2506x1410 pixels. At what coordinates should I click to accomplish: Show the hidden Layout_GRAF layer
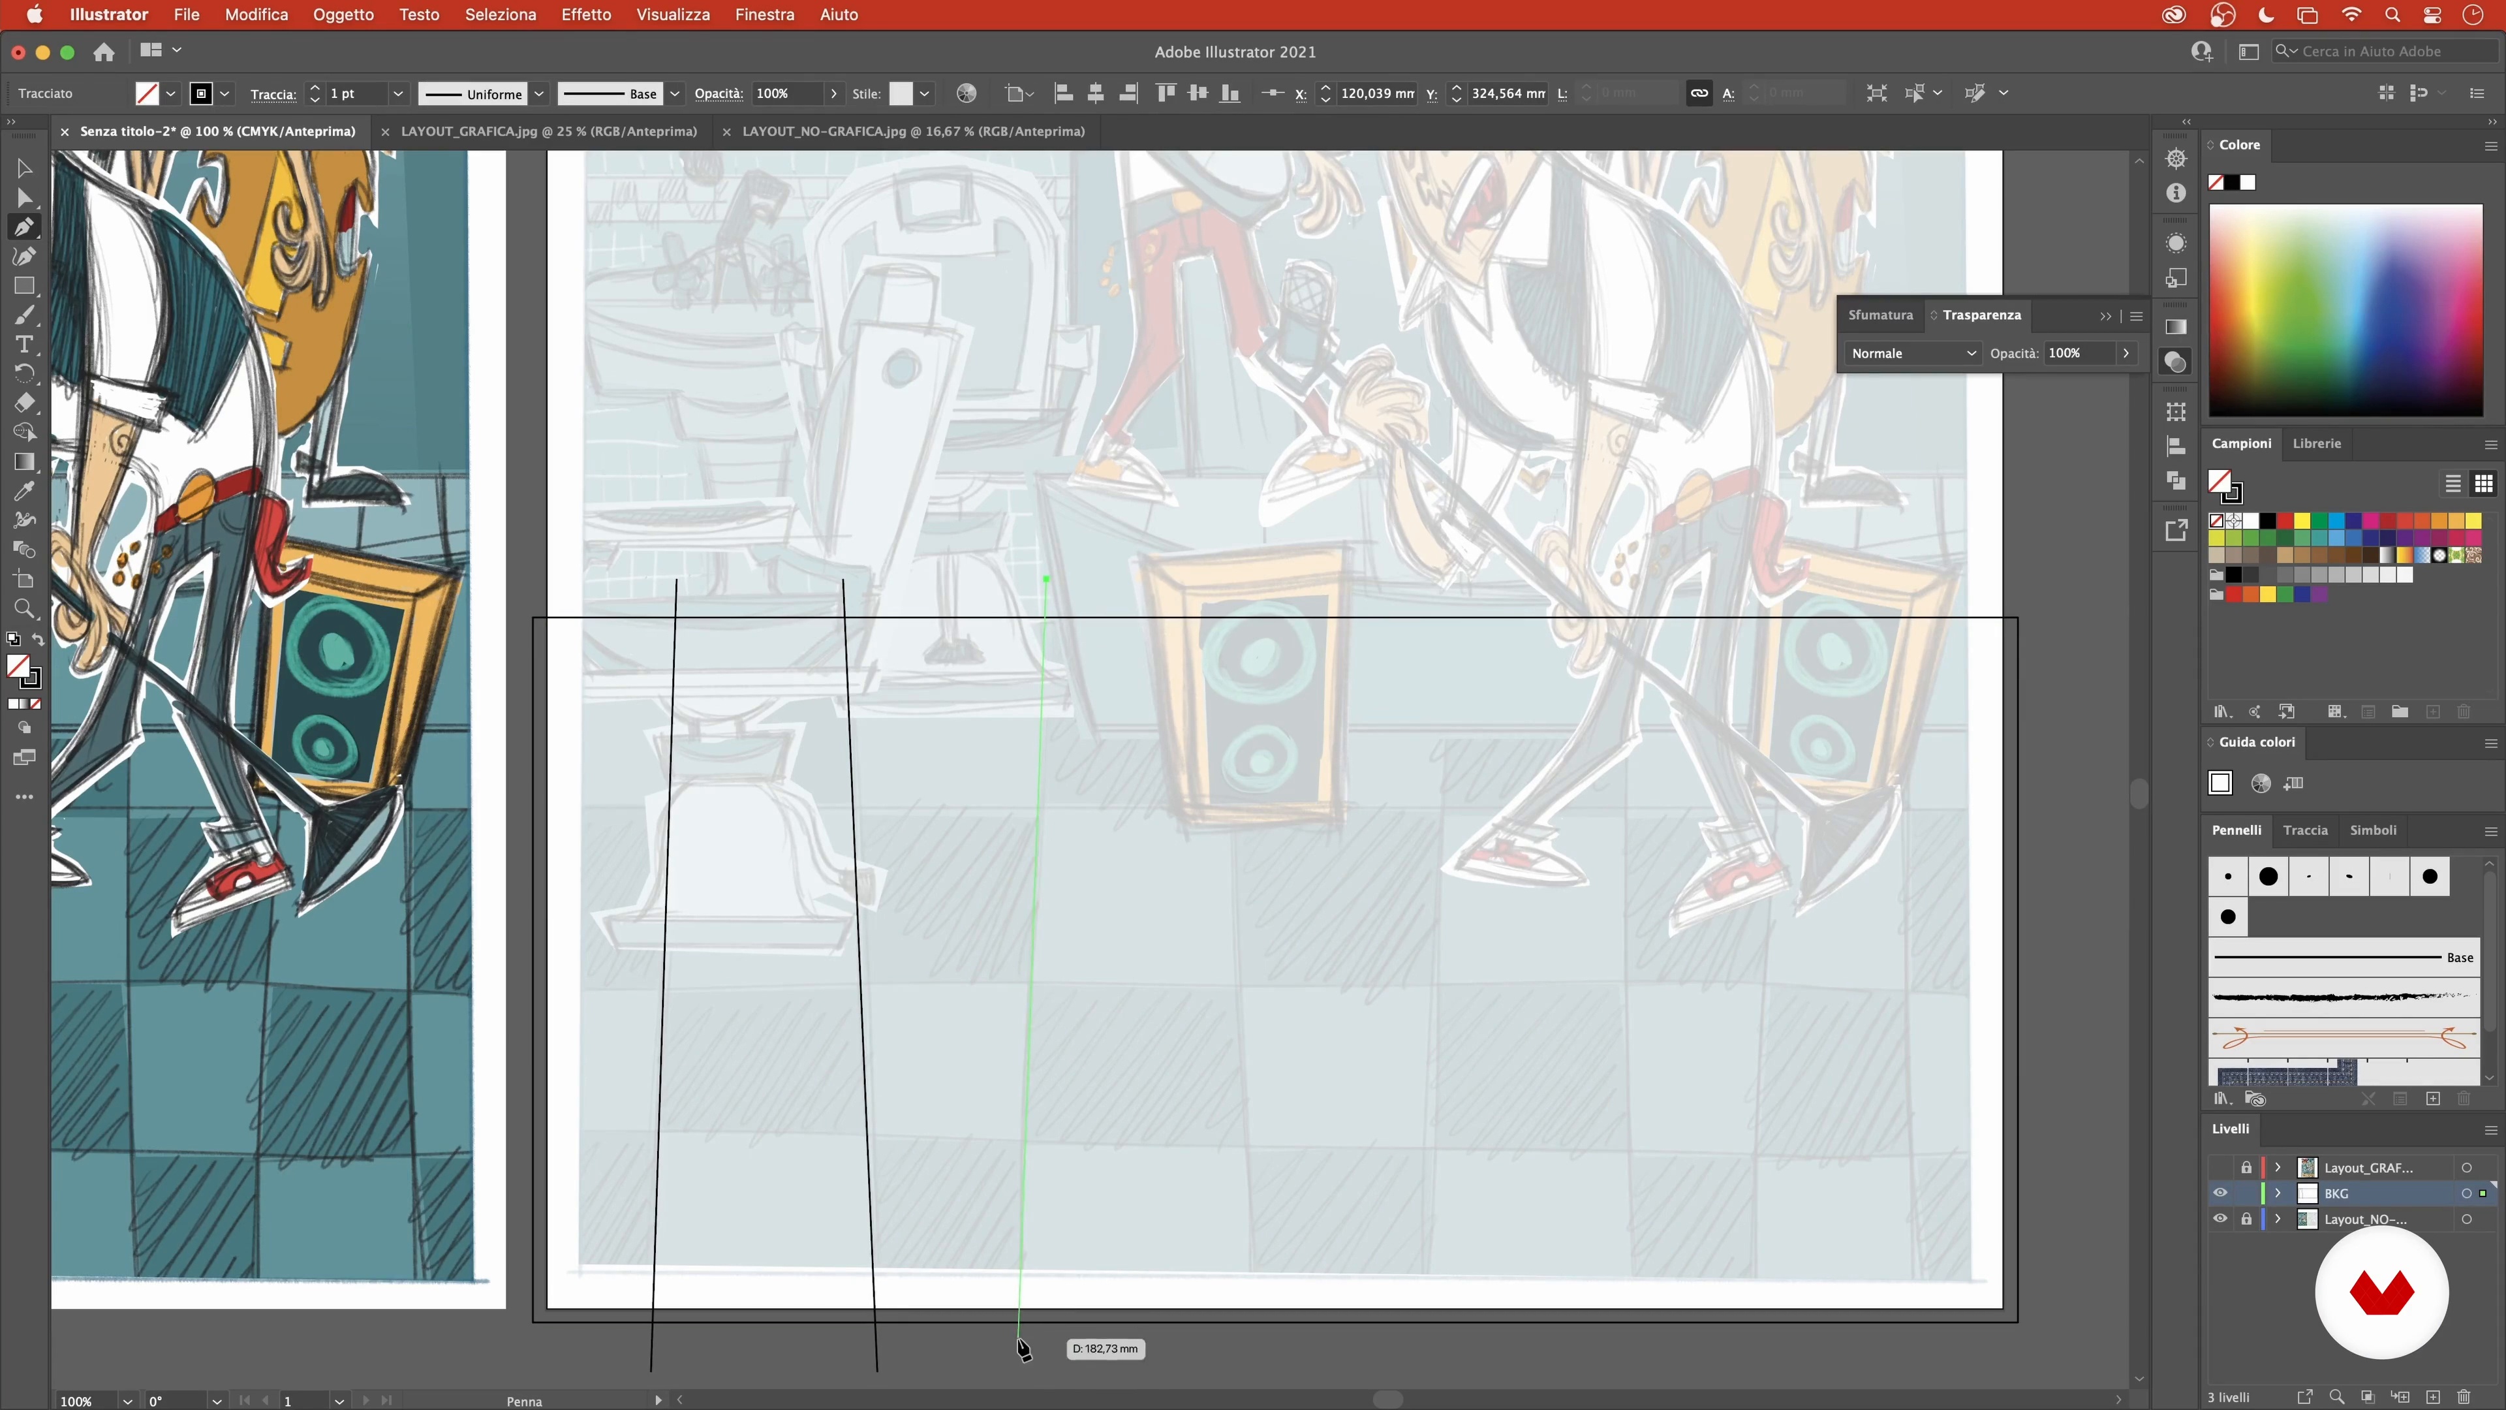tap(2220, 1168)
